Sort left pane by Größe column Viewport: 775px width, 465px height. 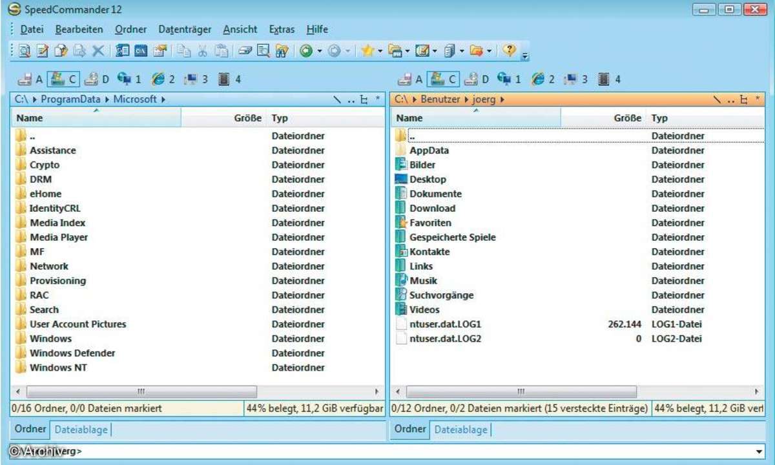pos(223,118)
